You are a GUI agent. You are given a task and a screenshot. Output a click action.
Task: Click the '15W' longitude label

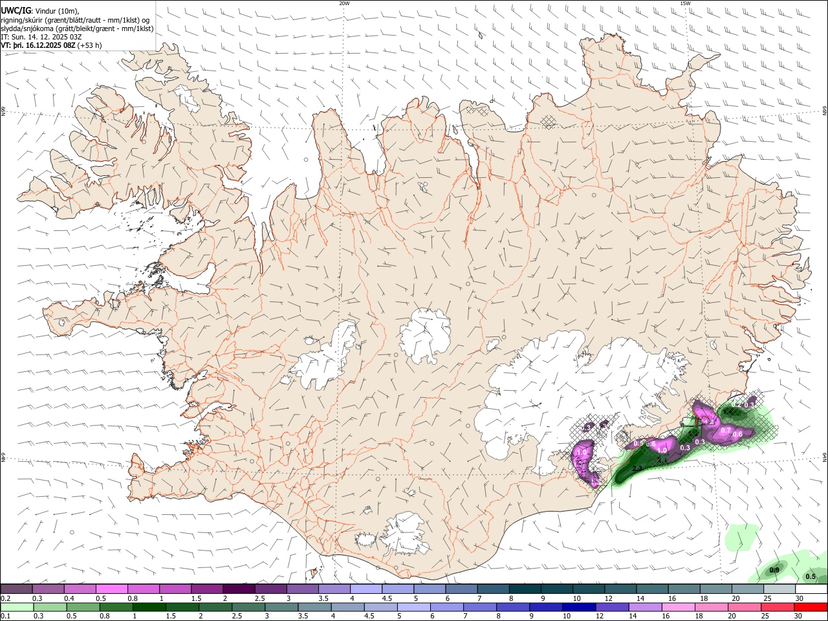coord(685,3)
